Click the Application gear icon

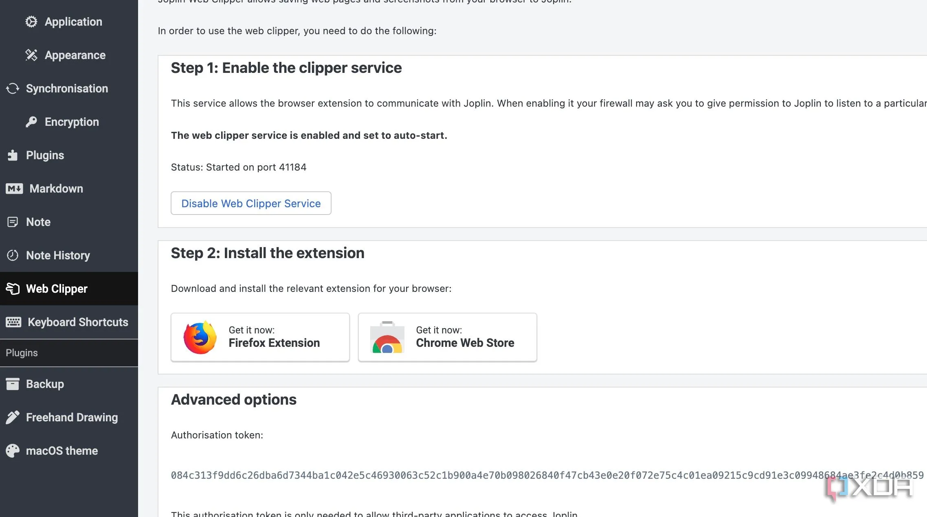[31, 22]
